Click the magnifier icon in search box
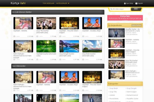Viewport: 154px width, 102px height. (111, 9)
